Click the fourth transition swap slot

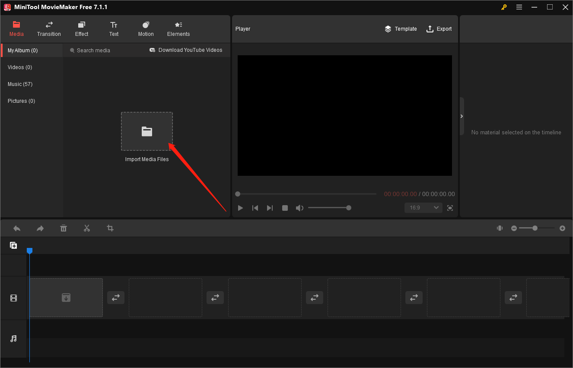414,298
